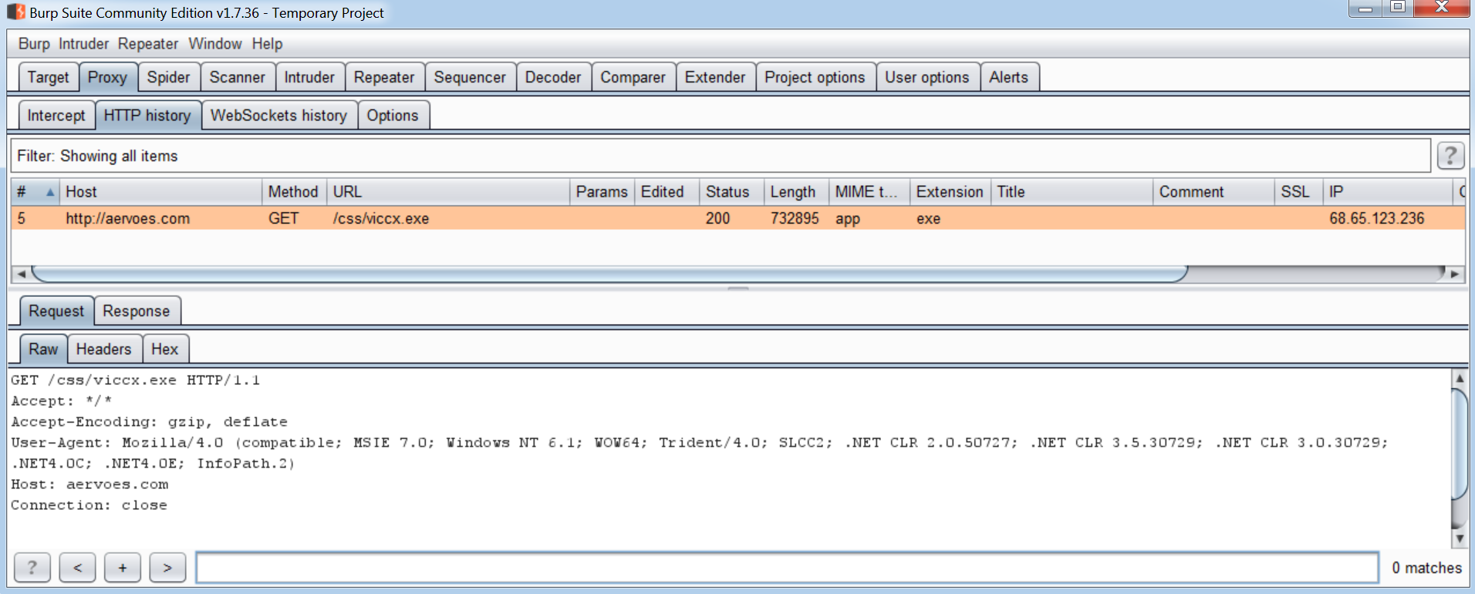Focus the request search input field

tap(787, 568)
